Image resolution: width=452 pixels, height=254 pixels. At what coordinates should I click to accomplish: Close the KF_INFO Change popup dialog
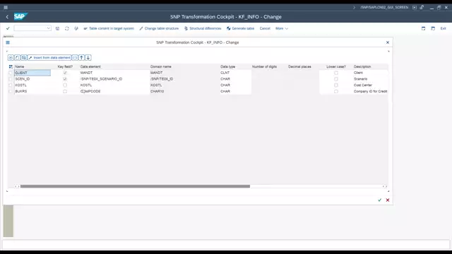(x=388, y=42)
